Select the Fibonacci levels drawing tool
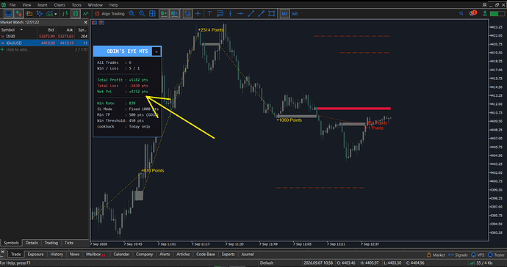507x267 pixels. [220, 13]
